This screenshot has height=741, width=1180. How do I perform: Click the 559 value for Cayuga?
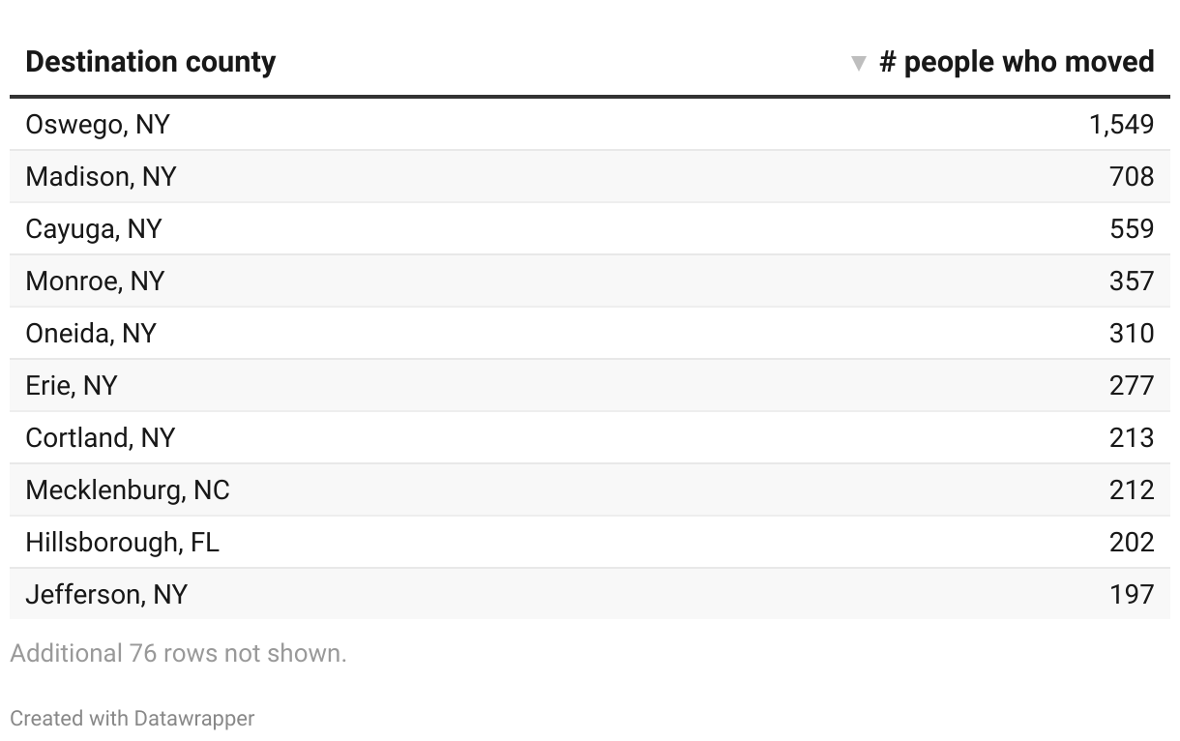(x=1132, y=229)
